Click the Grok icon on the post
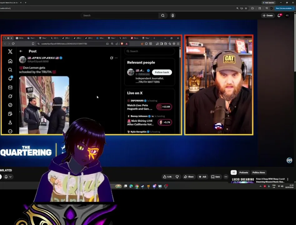Screen dimensions: 296x225 tap(111, 58)
